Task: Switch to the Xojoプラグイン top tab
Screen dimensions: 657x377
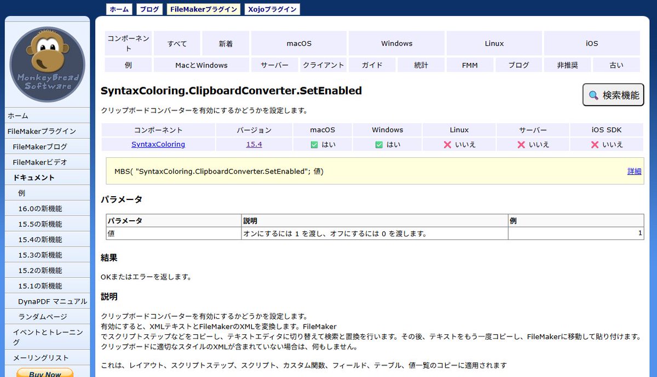Action: pos(272,9)
